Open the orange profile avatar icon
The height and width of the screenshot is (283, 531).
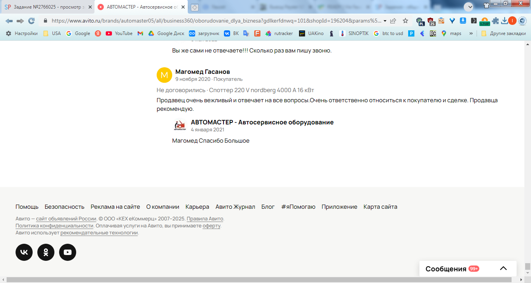point(512,21)
